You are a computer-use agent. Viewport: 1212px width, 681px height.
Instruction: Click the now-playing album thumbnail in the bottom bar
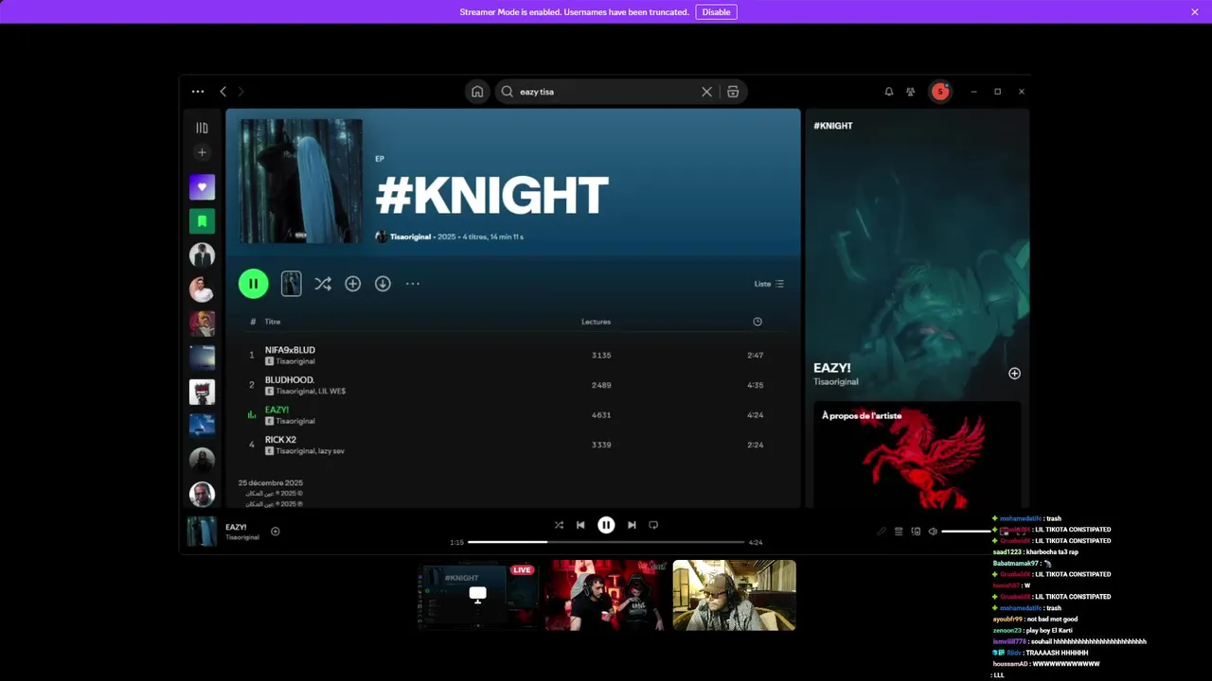click(x=202, y=532)
